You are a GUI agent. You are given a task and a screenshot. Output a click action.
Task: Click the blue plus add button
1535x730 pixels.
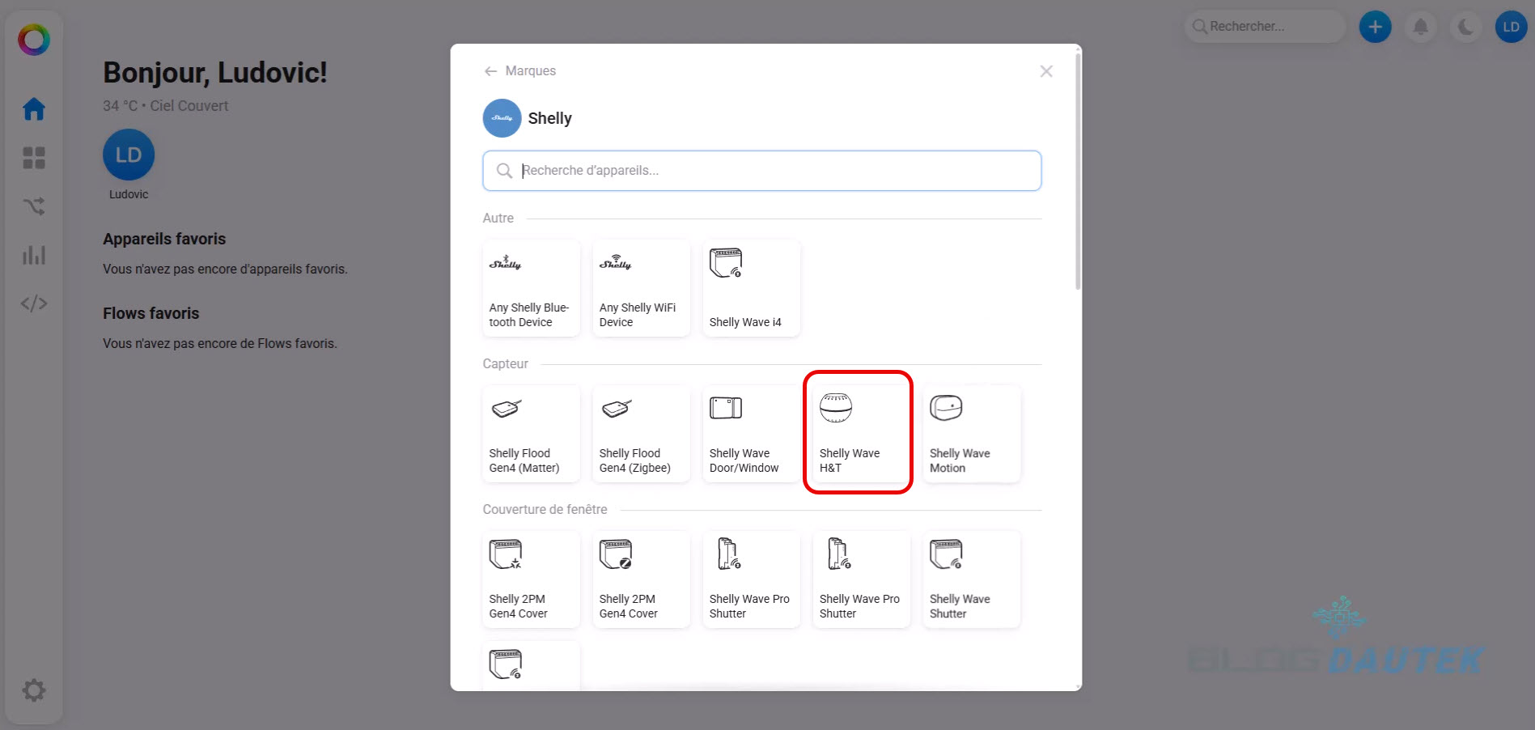[x=1375, y=27]
